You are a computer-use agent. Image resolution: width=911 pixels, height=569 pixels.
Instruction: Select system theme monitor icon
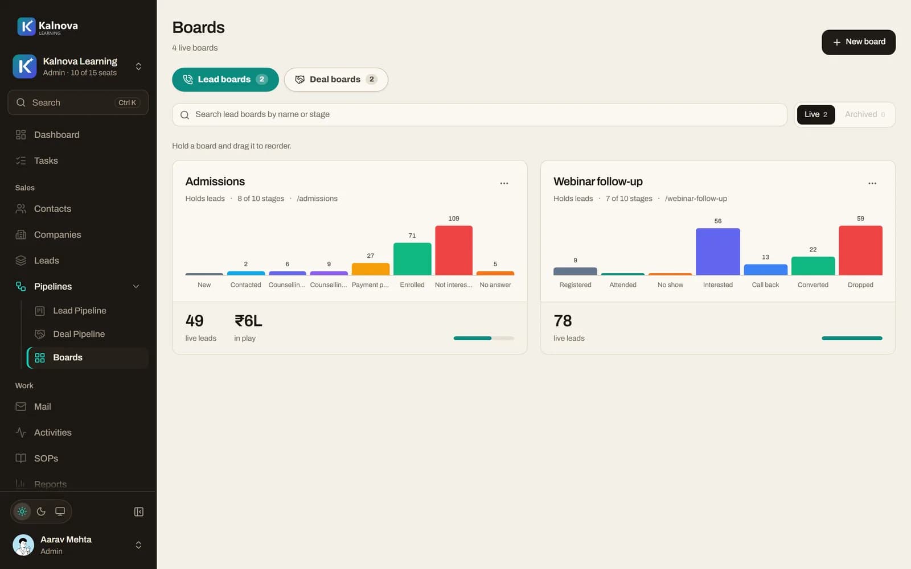click(60, 512)
